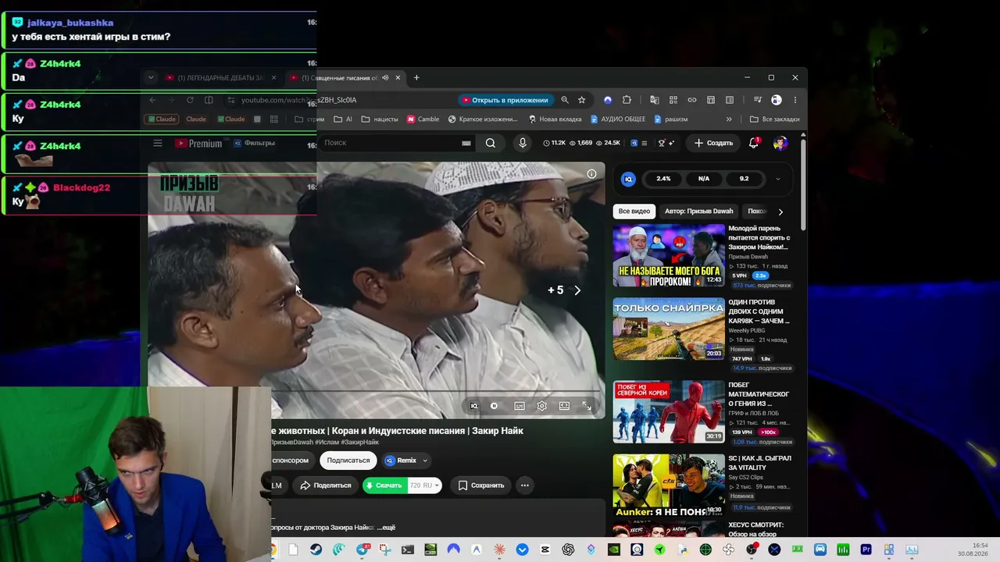Viewport: 1000px width, 562px height.
Task: Open ChatGPT from the taskbar
Action: 568,550
